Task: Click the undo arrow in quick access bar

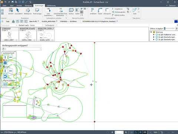Action: [5, 2]
